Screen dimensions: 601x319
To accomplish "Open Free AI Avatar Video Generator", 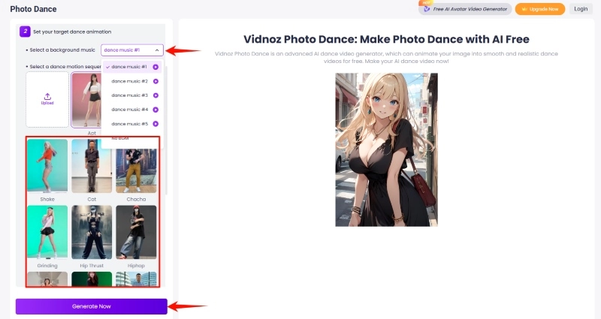I will (x=465, y=9).
